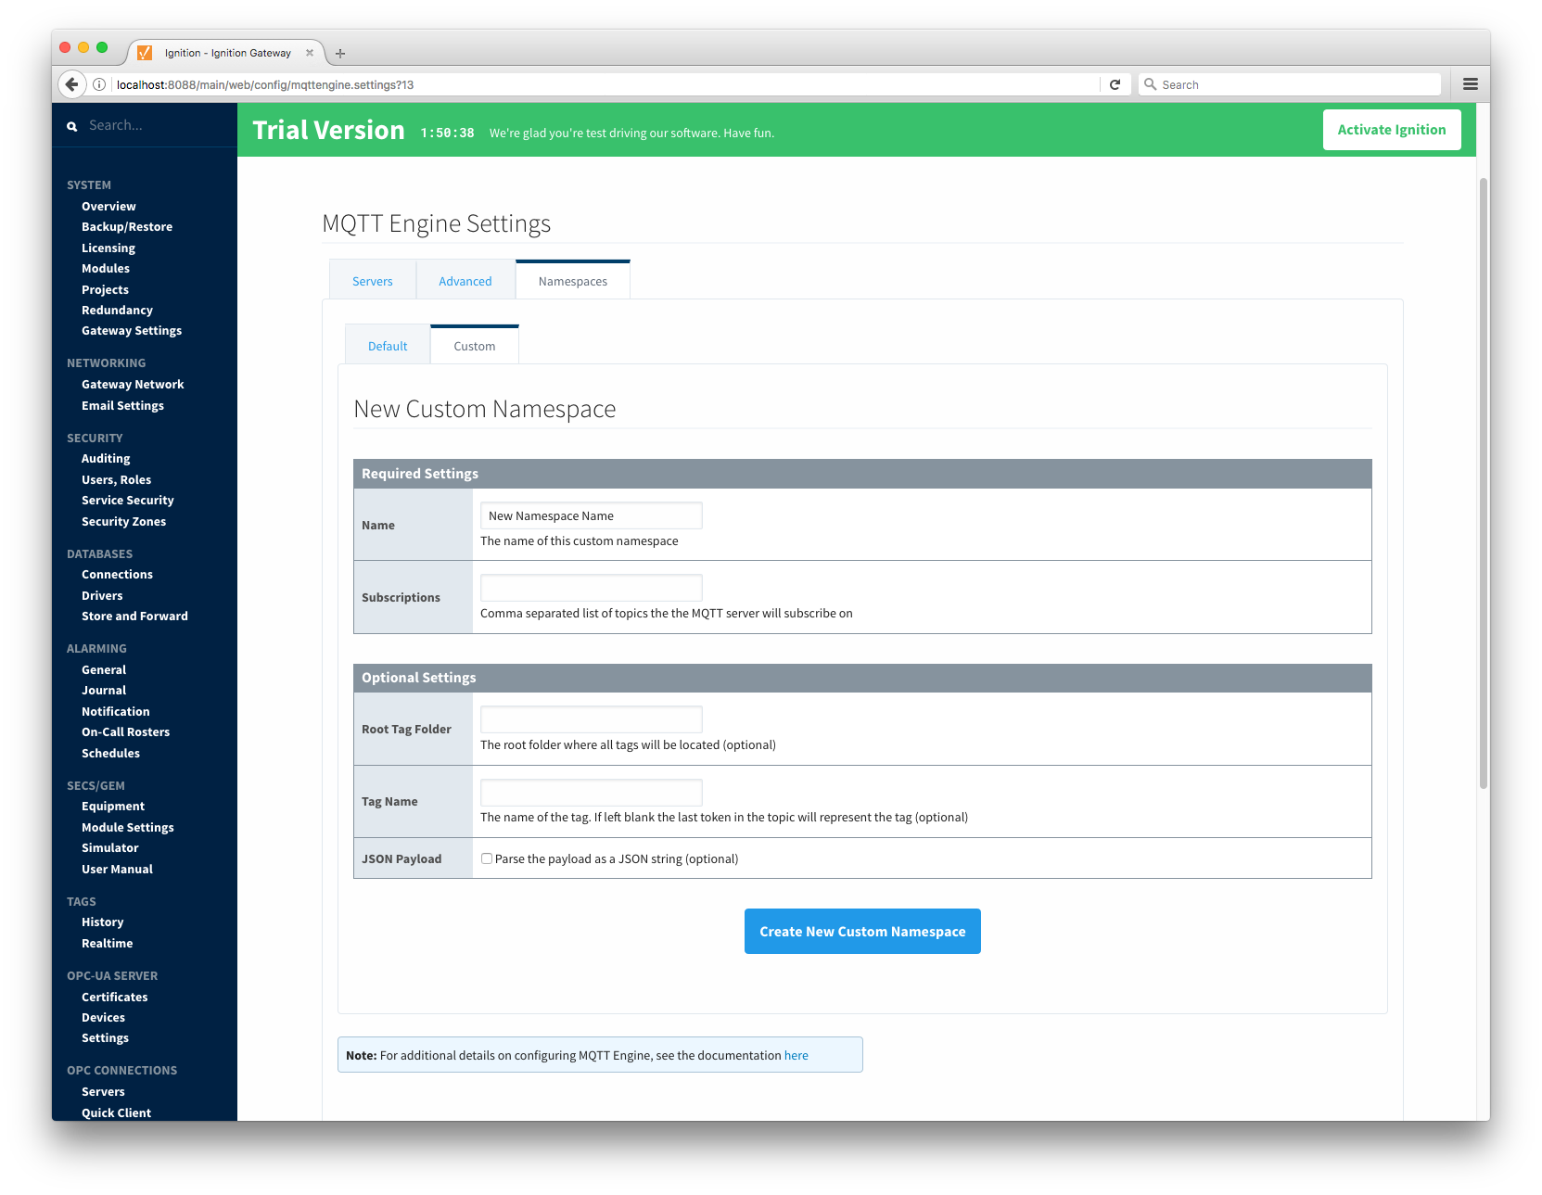Open Redundancy settings in sidebar
Image resolution: width=1542 pixels, height=1195 pixels.
tap(117, 310)
